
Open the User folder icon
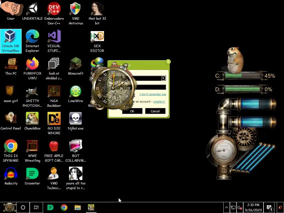[11, 11]
